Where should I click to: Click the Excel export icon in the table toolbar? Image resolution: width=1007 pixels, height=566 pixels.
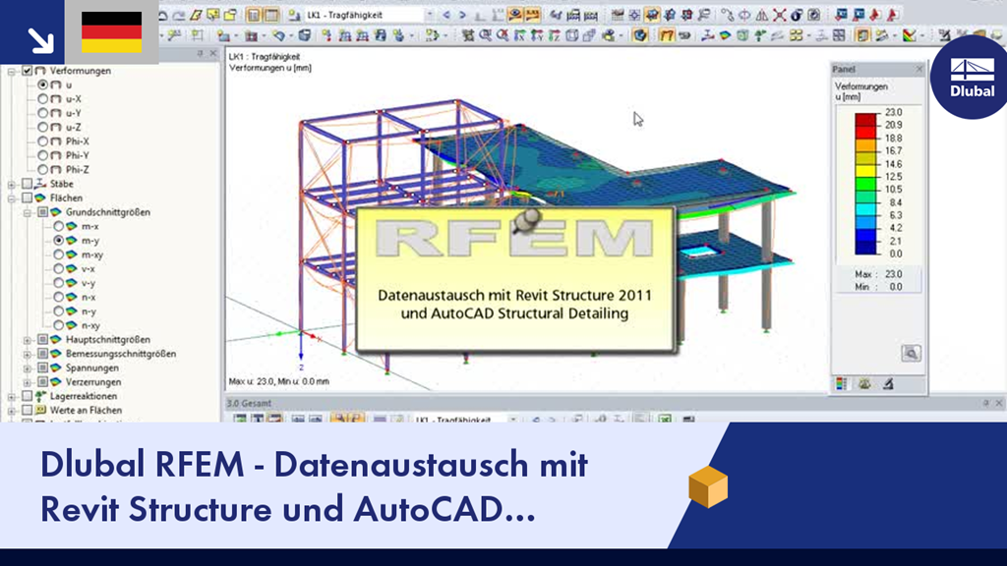pos(665,419)
